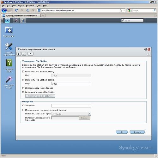Open the Bookmarks menu

(30, 6)
